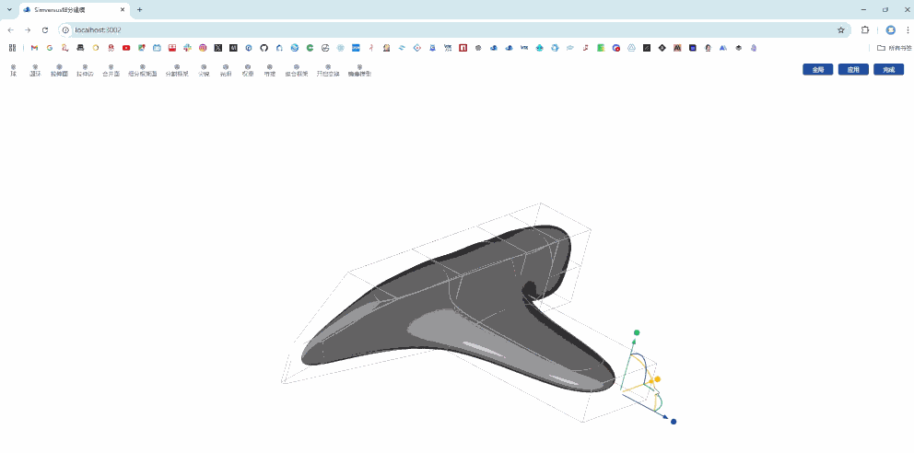The image size is (914, 453).
Task: Click the yellow gizmo axis handle
Action: tap(657, 379)
